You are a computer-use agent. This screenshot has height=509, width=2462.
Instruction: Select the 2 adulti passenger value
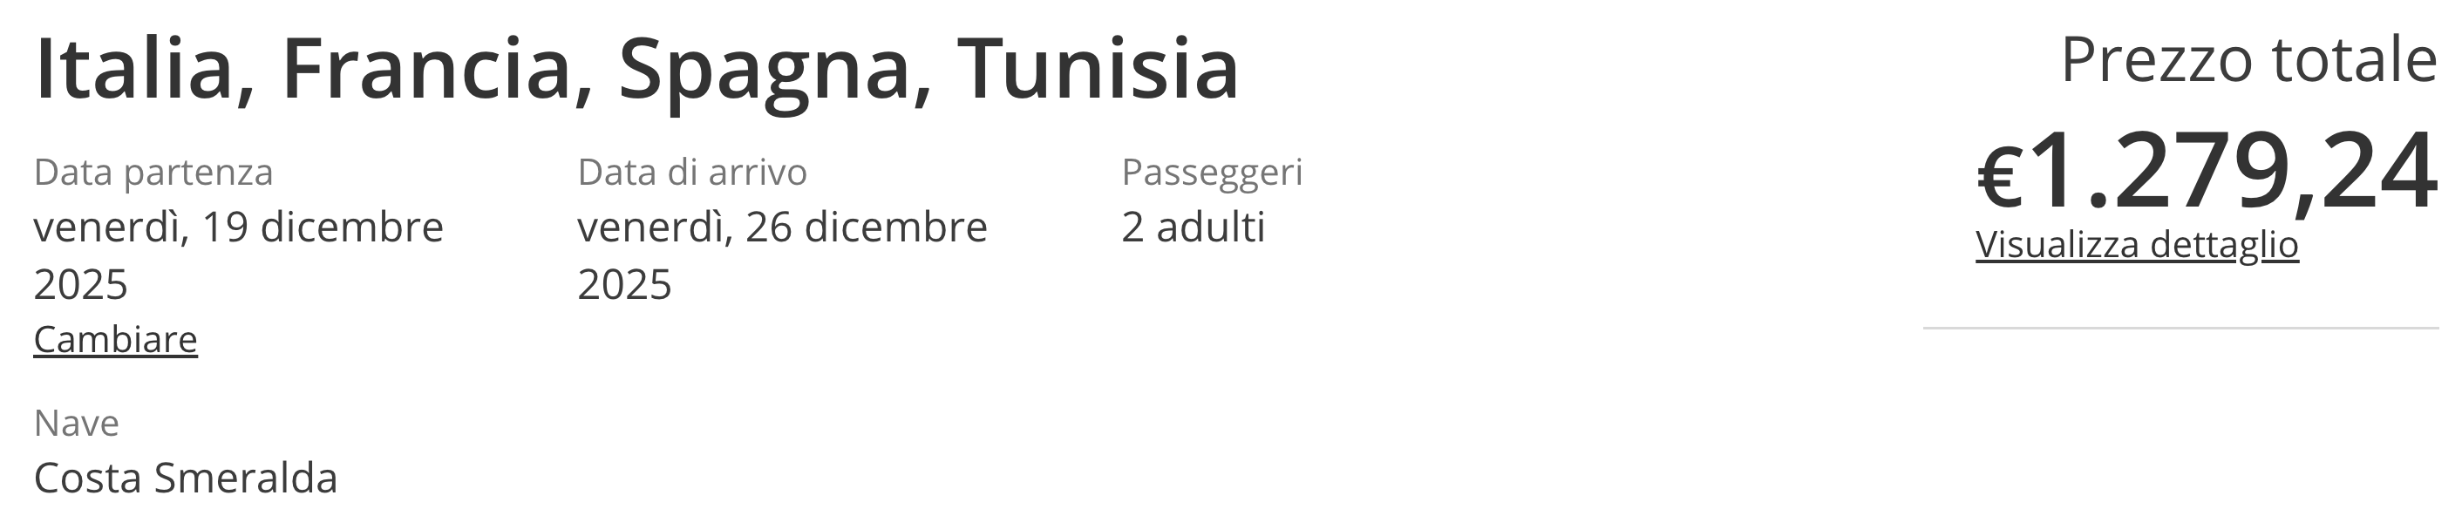tap(1193, 227)
